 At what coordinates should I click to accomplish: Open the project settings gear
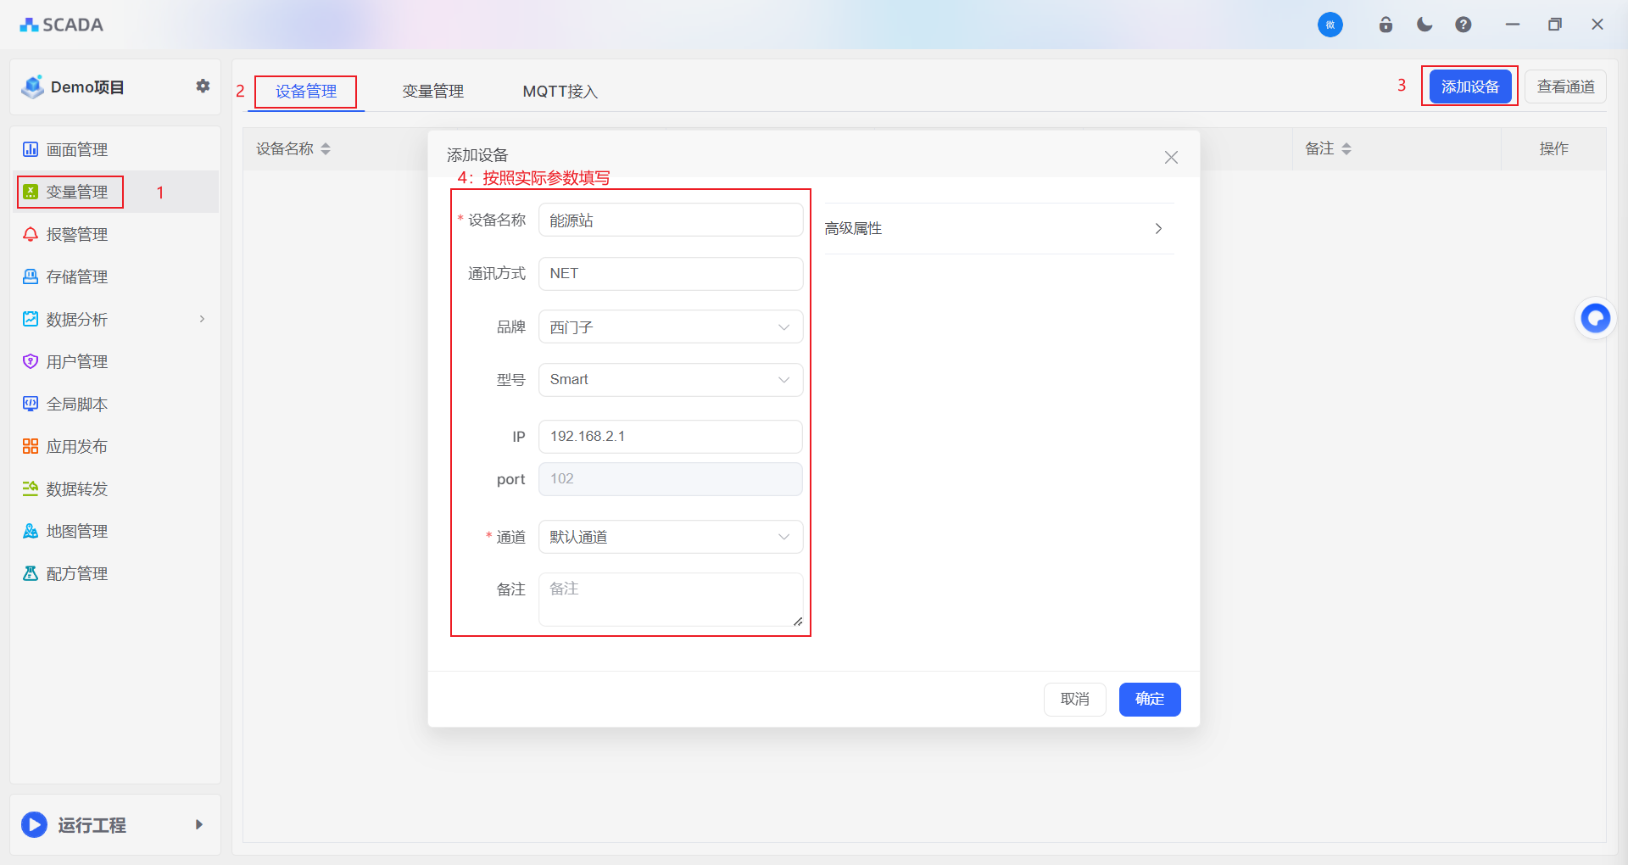[x=203, y=86]
